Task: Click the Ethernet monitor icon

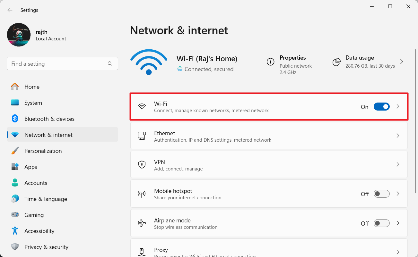Action: coord(142,136)
